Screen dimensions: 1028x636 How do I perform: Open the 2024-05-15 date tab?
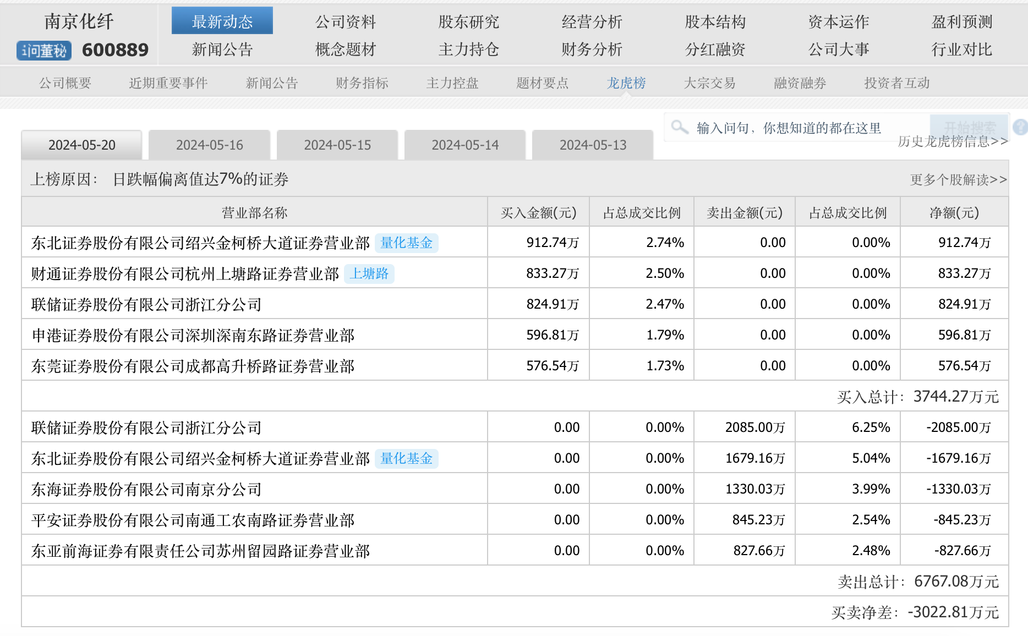(x=337, y=145)
